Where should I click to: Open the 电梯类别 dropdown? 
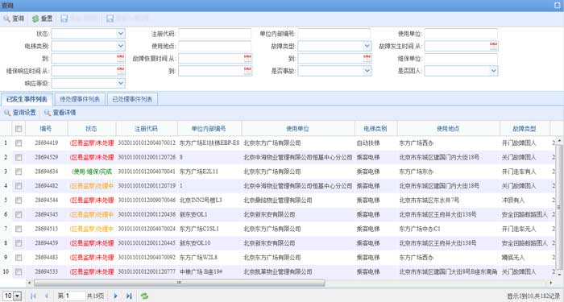click(121, 46)
